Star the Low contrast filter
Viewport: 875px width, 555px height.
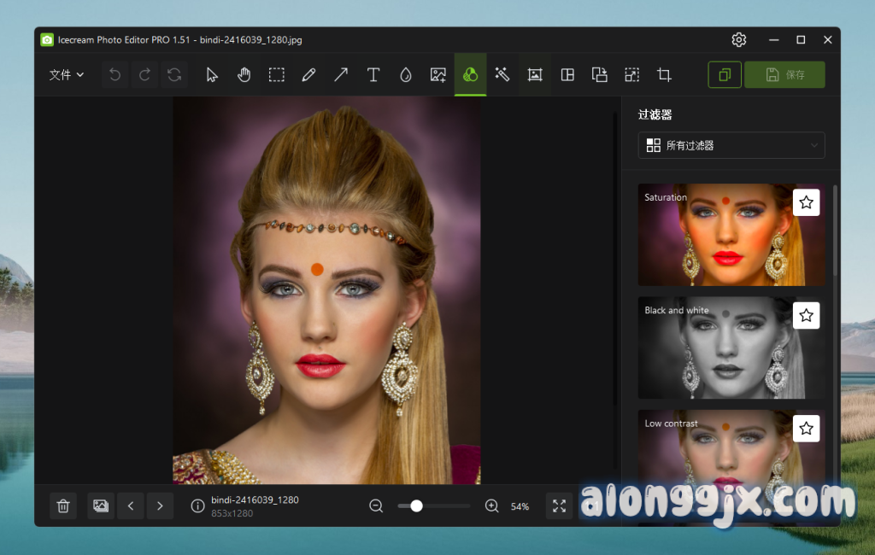[806, 429]
